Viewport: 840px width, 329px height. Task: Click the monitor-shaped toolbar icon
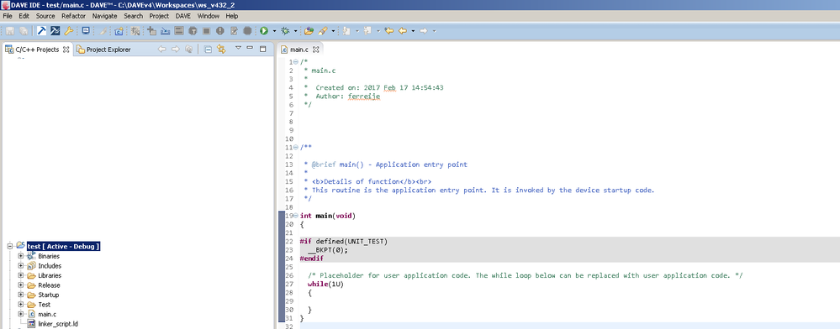[x=85, y=30]
